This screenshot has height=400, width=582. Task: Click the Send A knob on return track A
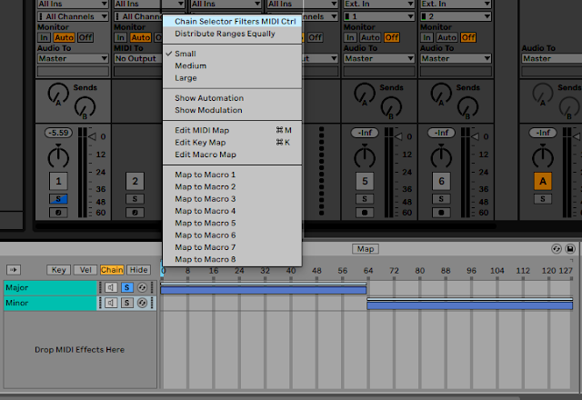click(x=543, y=94)
